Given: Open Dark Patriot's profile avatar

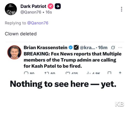Looking at the screenshot, I should (11, 9).
